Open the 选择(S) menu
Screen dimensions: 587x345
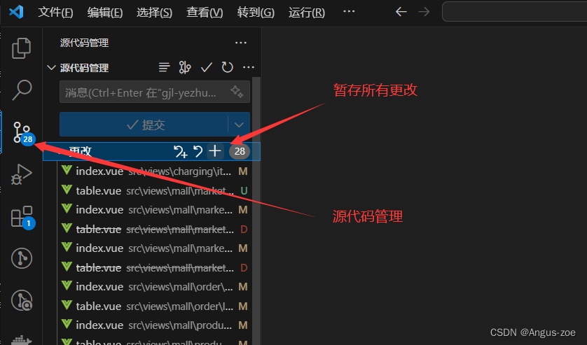click(x=154, y=13)
